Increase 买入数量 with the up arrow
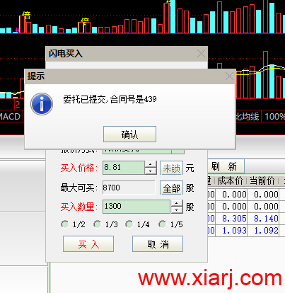 [177, 203]
